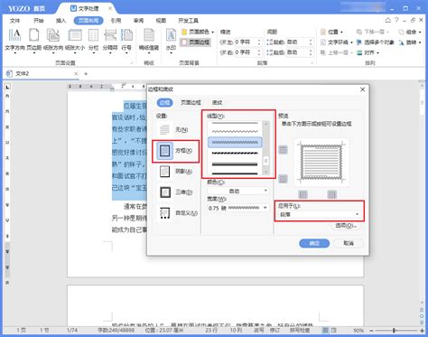The height and width of the screenshot is (337, 428).
Task: Switch to the 页面边框 tab in dialog
Action: click(191, 103)
